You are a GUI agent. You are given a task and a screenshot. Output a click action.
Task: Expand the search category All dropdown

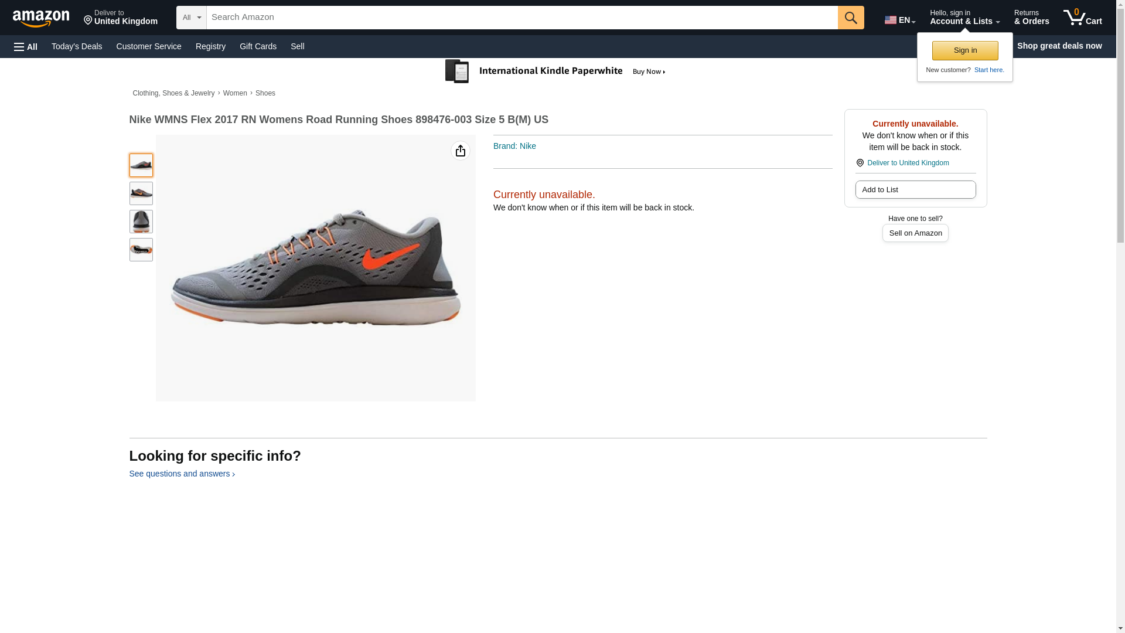(x=191, y=18)
